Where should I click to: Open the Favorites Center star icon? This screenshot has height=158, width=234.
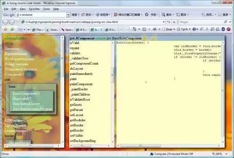click(x=5, y=29)
